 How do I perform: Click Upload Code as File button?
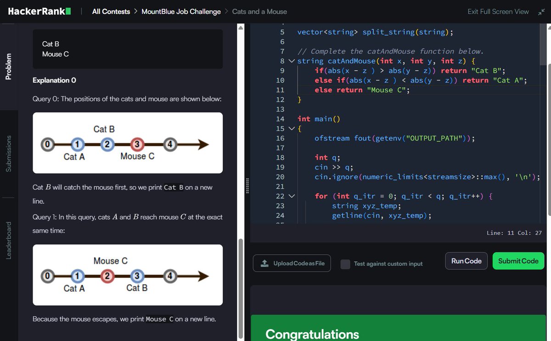click(x=292, y=263)
